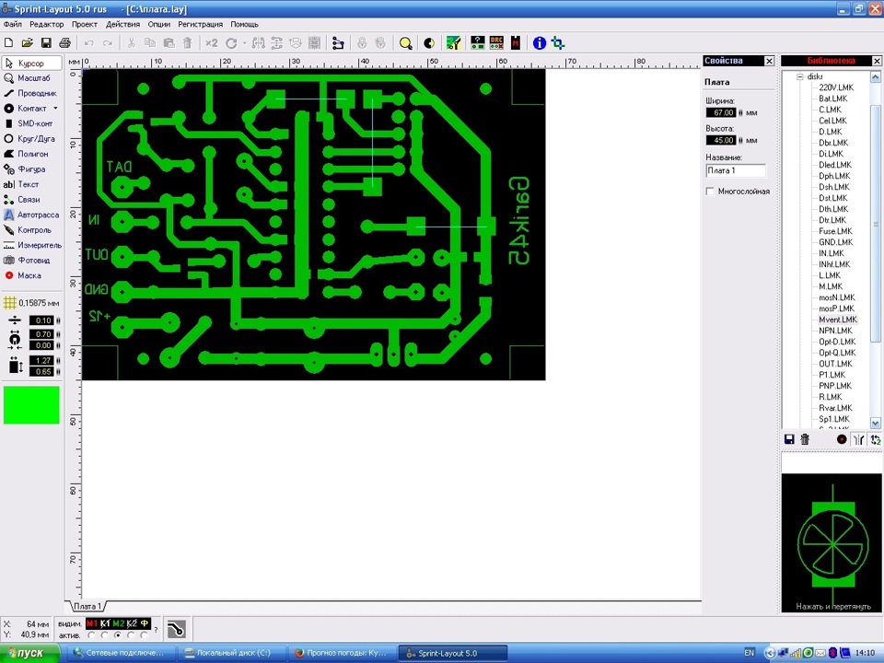
Task: Click the blue info icon in toolbar
Action: (x=540, y=43)
